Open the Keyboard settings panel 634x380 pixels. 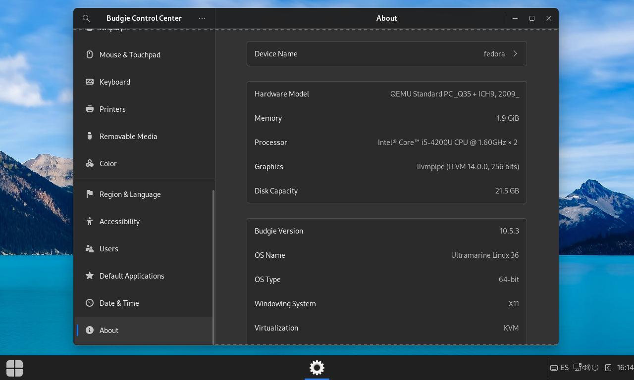[x=144, y=82]
